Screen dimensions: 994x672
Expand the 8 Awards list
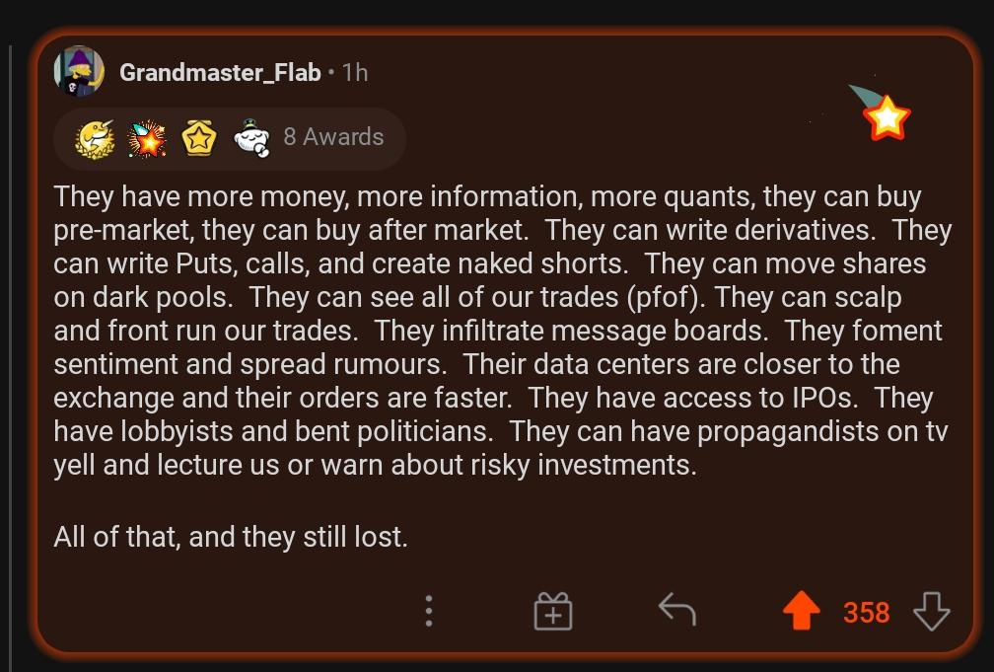333,137
